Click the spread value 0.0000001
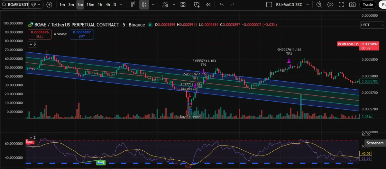386x169 pixels. click(61, 34)
